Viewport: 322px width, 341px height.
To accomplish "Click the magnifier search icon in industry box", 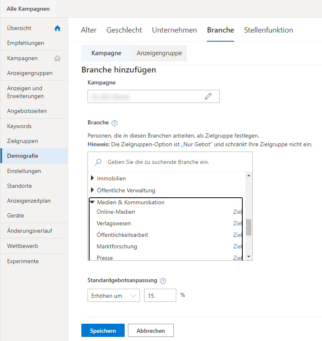I will (x=98, y=162).
